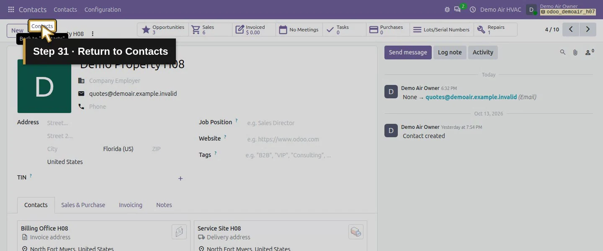603x251 pixels.
Task: Open the Tasks stat button
Action: [x=344, y=30]
